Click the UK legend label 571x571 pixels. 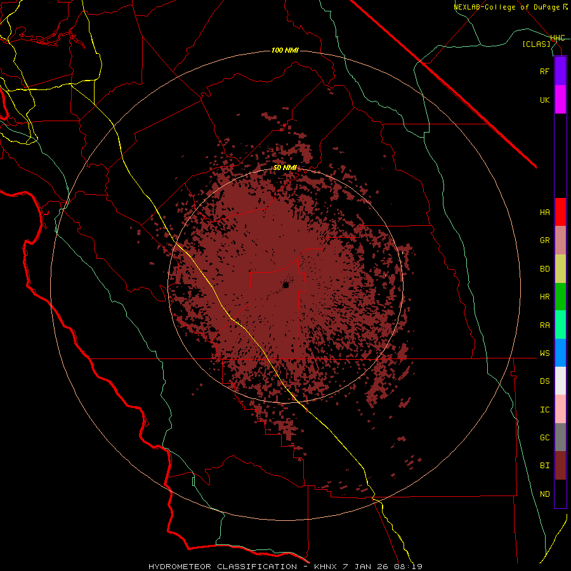[544, 100]
